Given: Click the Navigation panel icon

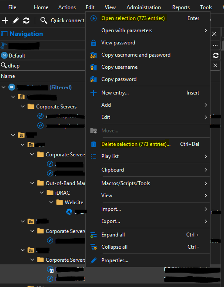Looking at the screenshot, I should pos(4,34).
